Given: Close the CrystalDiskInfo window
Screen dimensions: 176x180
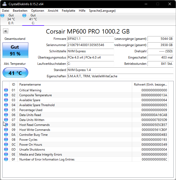Looking at the screenshot, I should (169, 4).
